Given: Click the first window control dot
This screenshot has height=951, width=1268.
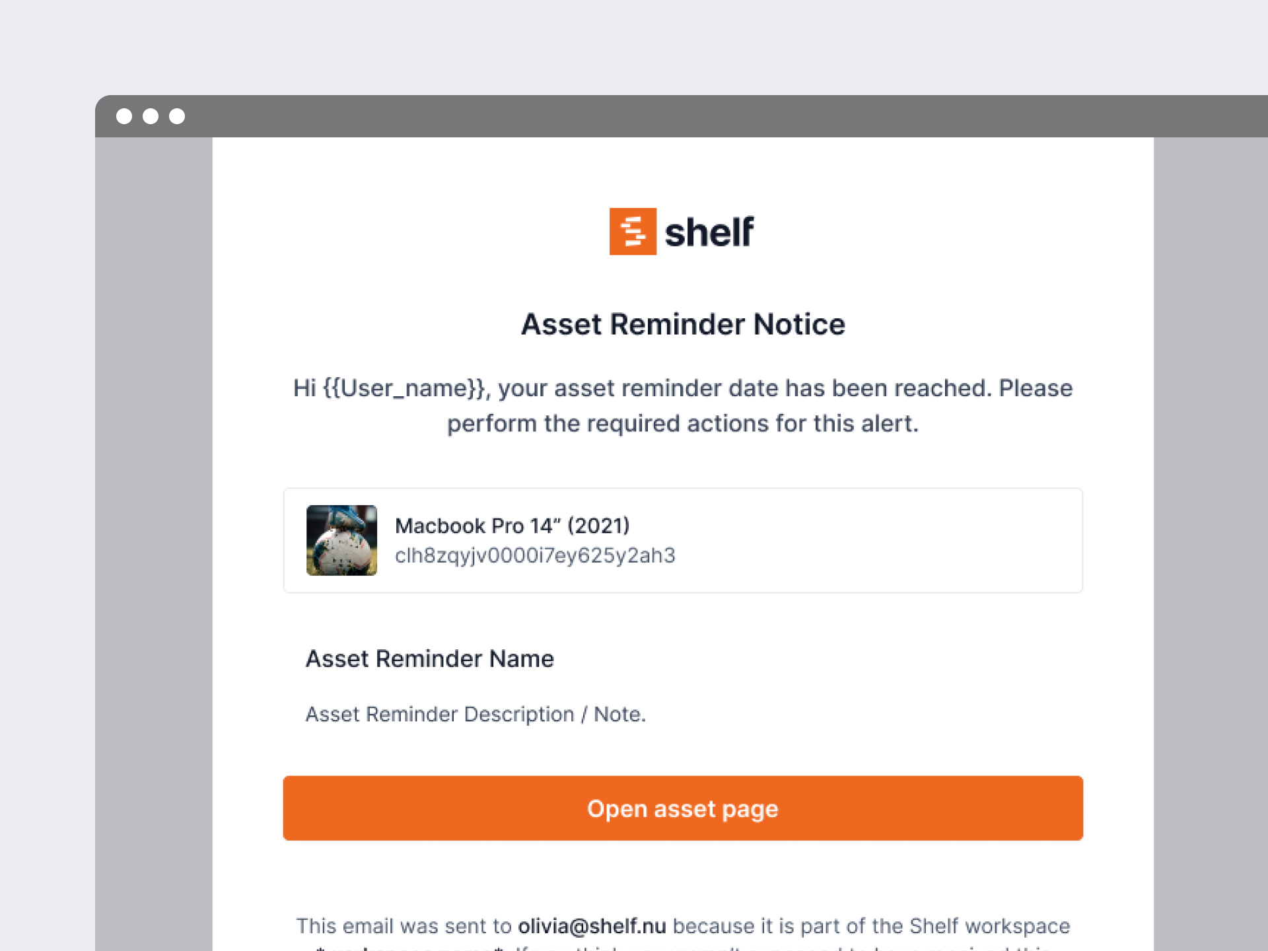Looking at the screenshot, I should (124, 116).
